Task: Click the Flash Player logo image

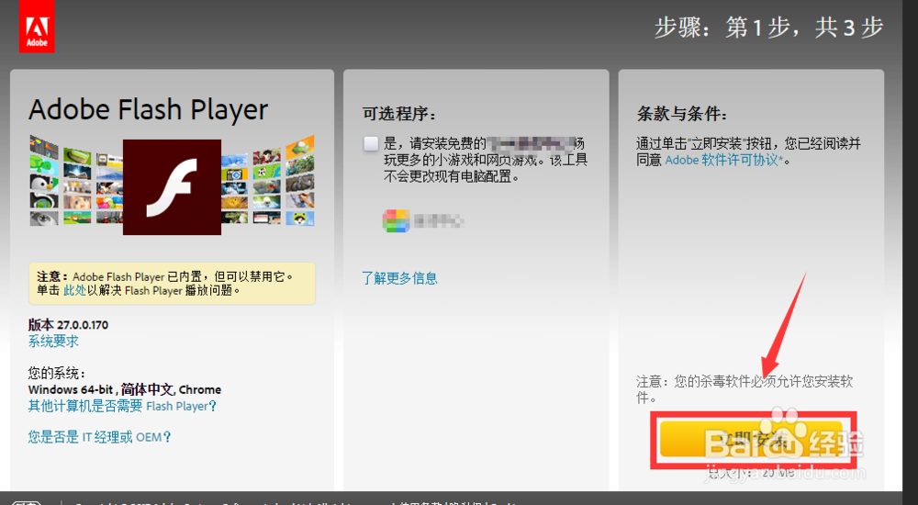Action: [x=173, y=187]
